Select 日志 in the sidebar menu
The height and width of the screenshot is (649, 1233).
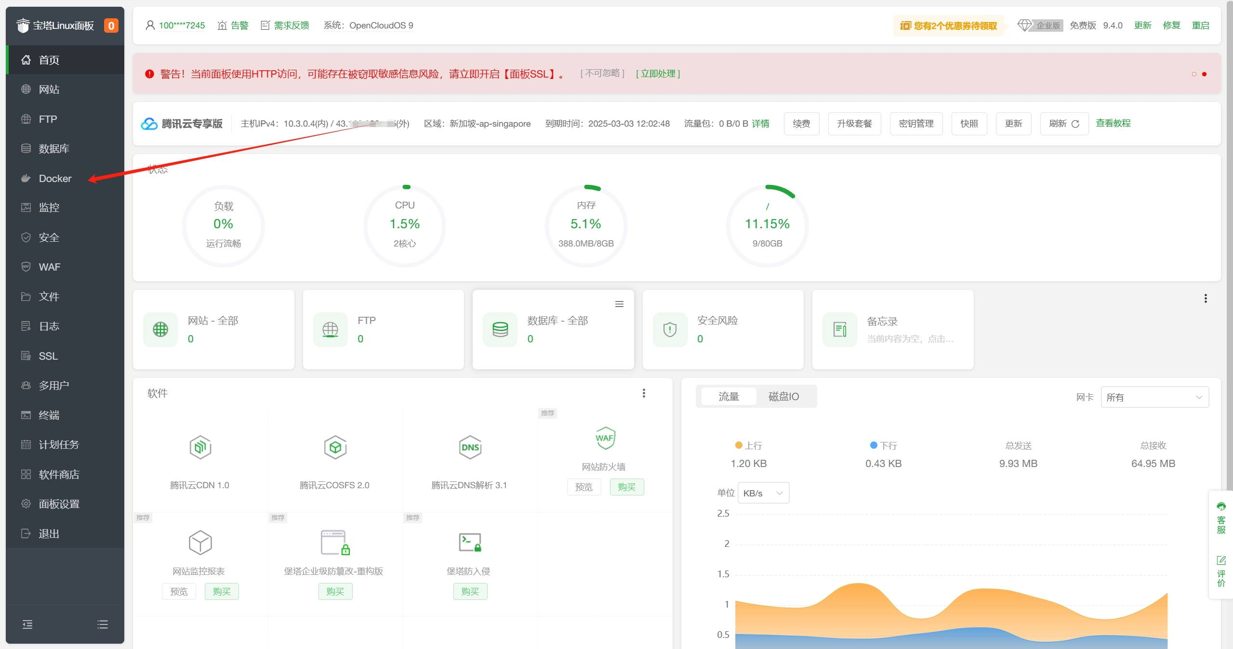(x=48, y=326)
